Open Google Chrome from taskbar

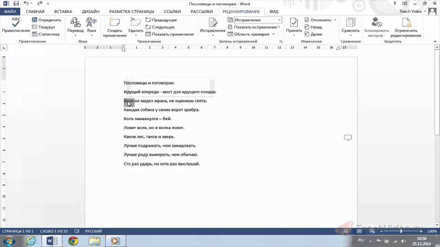click(73, 241)
